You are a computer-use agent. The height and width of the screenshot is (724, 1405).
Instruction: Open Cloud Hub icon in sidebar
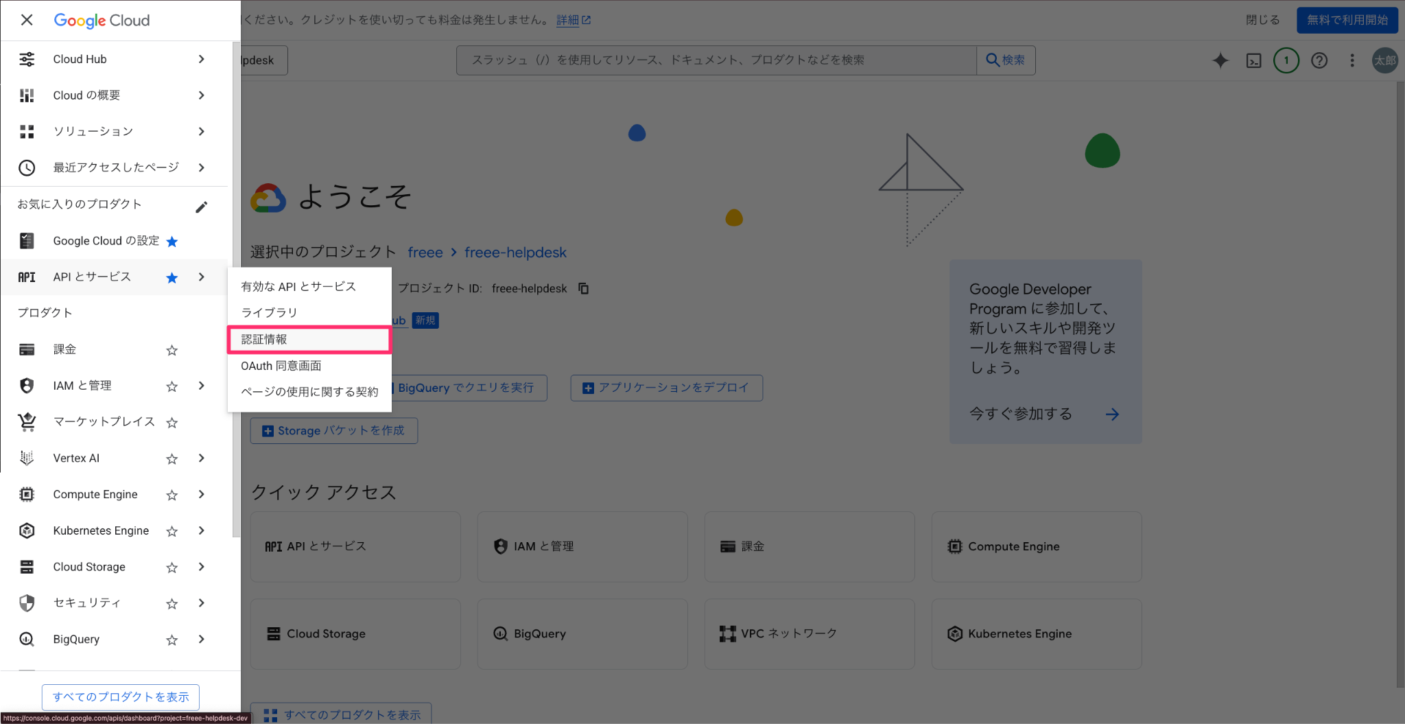27,59
